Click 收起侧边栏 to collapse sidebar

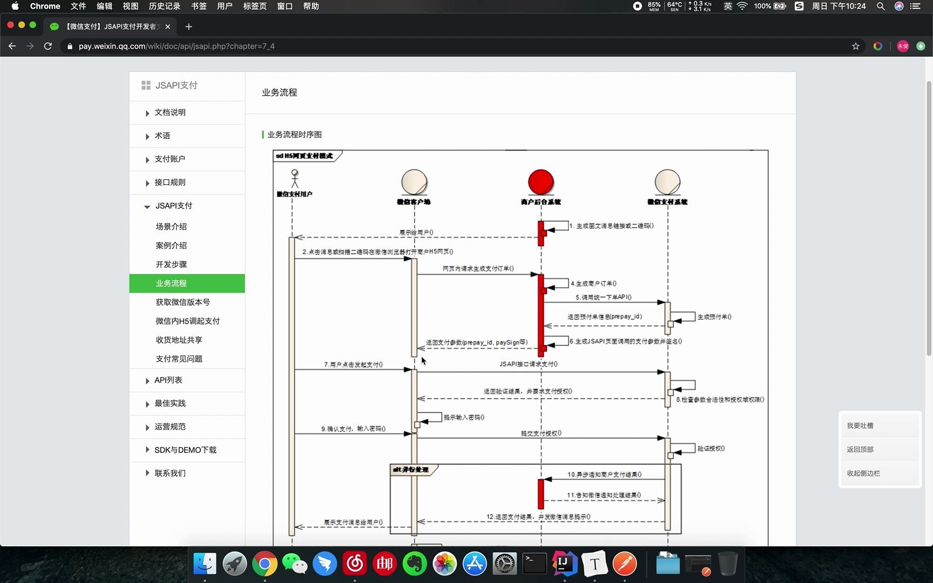coord(880,473)
